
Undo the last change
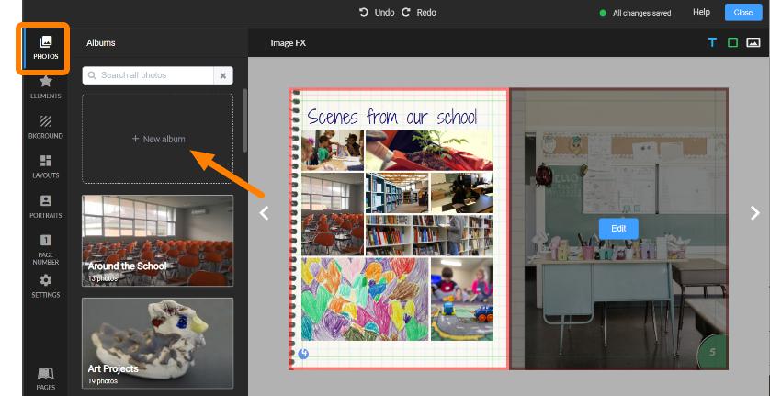click(377, 13)
